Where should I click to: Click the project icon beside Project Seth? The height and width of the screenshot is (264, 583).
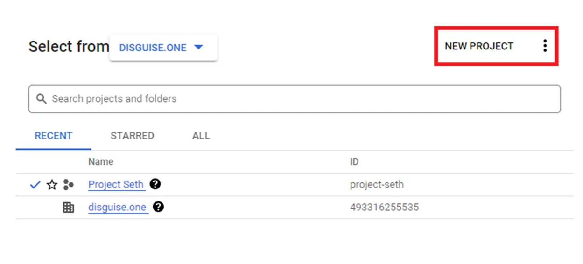pyautogui.click(x=69, y=185)
